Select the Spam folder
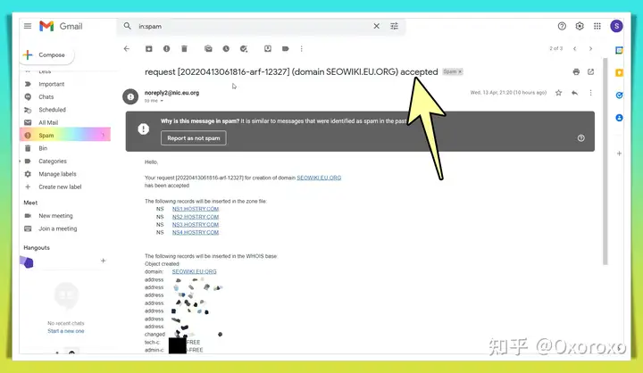This screenshot has width=643, height=373. coord(65,135)
